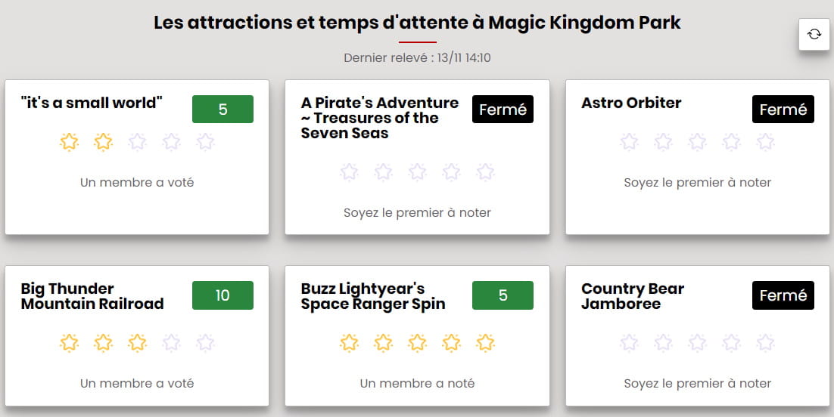834x417 pixels.
Task: Rate "it's a small world" five stars
Action: click(205, 142)
